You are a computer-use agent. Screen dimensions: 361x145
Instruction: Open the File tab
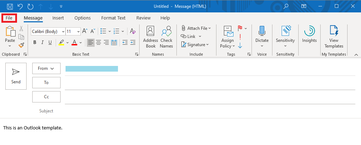9,18
